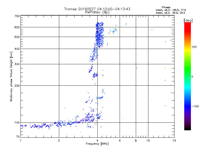Click the x-axis tick label '10'
This screenshot has width=205, height=153.
148,141
